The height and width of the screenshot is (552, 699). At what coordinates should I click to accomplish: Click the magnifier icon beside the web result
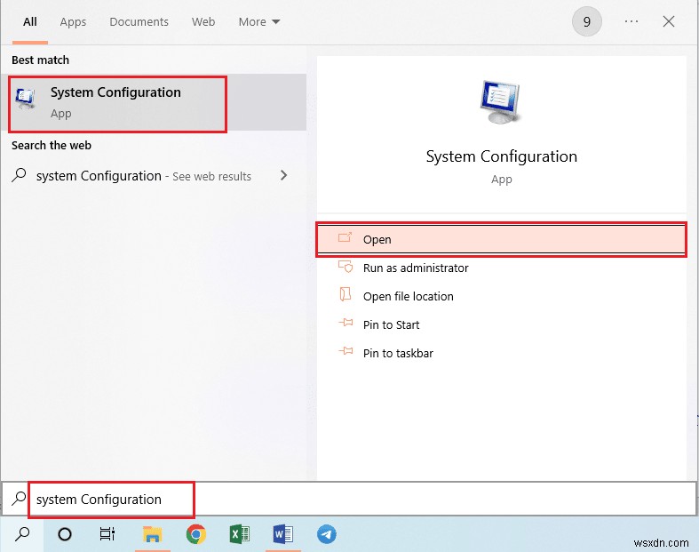[x=19, y=175]
